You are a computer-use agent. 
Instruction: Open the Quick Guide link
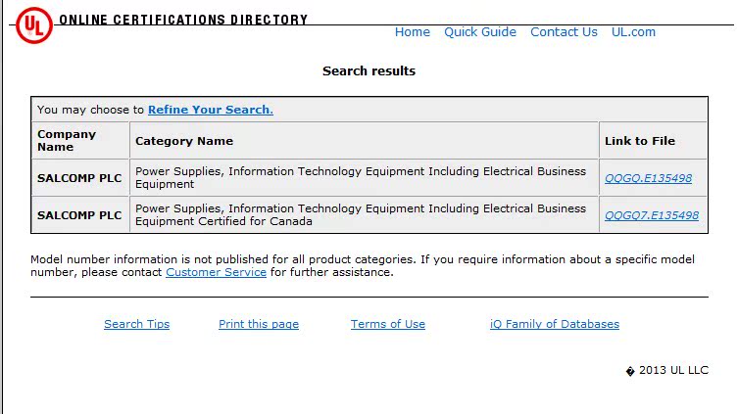pos(479,32)
